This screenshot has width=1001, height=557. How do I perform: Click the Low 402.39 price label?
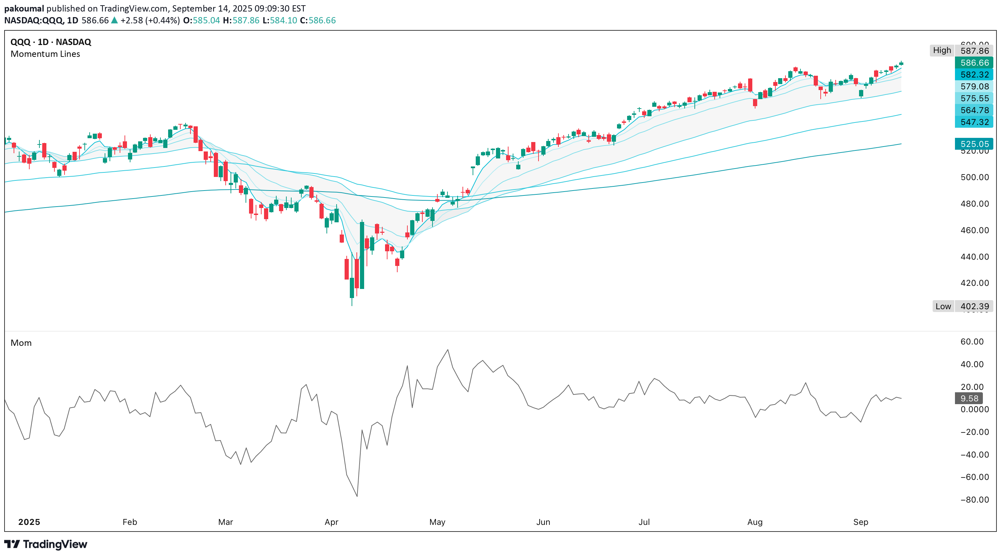[x=963, y=306]
